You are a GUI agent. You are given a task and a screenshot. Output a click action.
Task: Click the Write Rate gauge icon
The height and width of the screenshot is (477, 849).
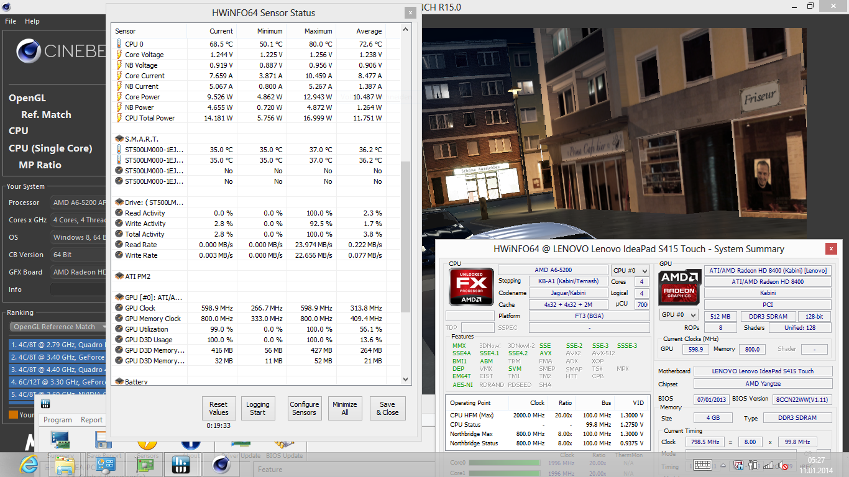pos(119,255)
